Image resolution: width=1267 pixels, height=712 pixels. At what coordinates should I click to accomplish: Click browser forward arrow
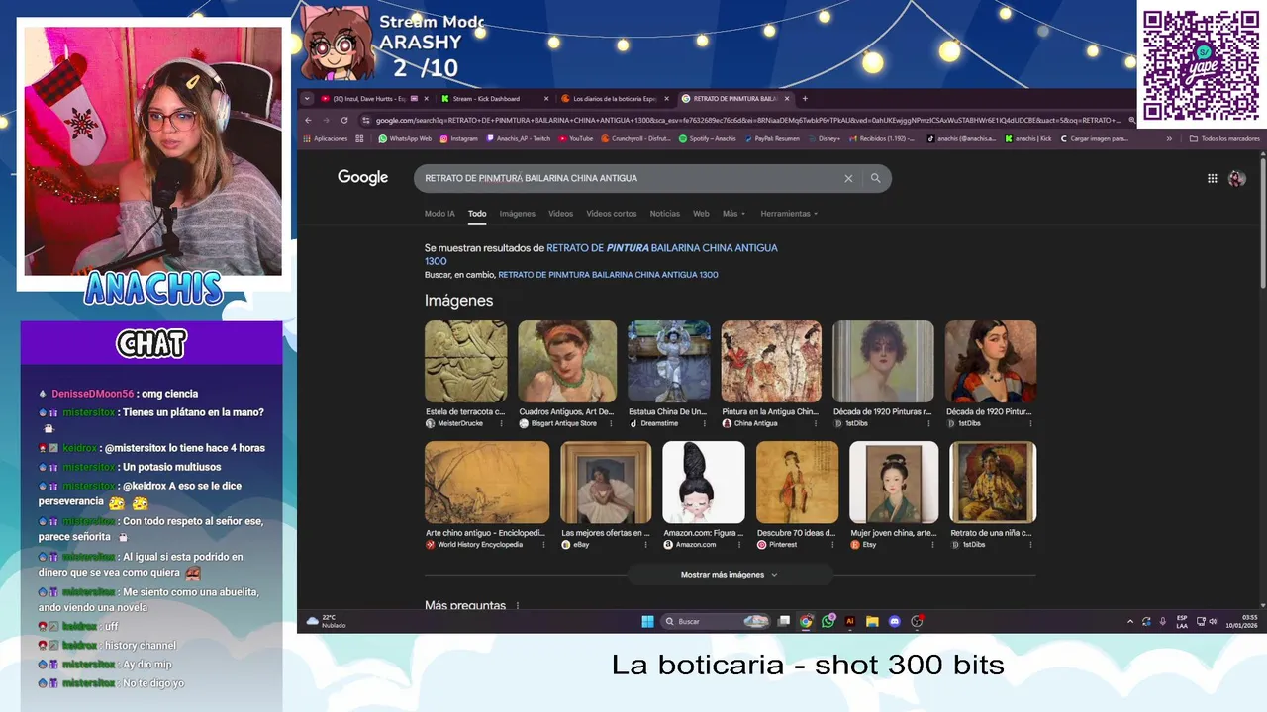point(326,121)
